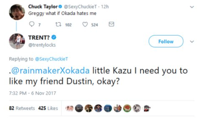Open TRENT?'s round profile avatar
204x118 pixels.
tap(17, 41)
